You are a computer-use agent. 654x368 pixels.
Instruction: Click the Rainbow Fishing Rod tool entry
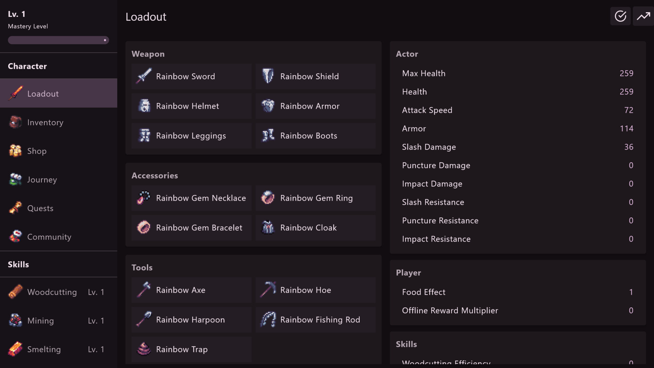pos(315,320)
